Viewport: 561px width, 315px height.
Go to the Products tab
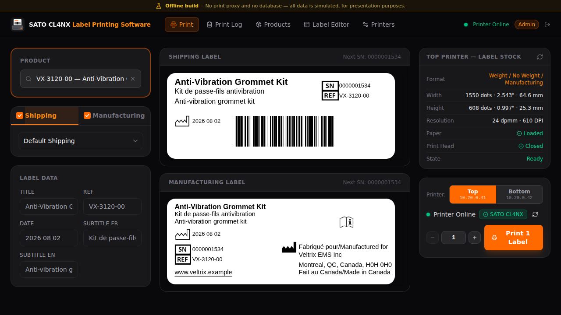pos(273,24)
